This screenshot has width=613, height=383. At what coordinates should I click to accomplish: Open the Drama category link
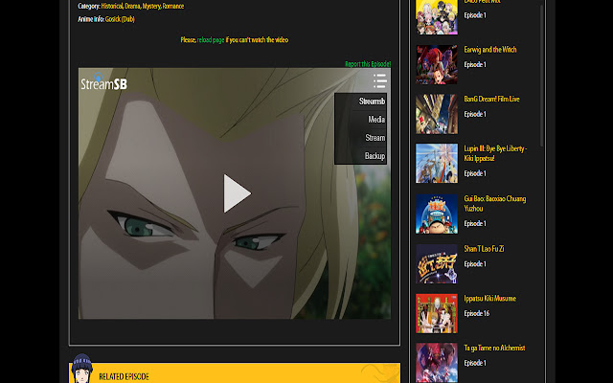(x=132, y=6)
